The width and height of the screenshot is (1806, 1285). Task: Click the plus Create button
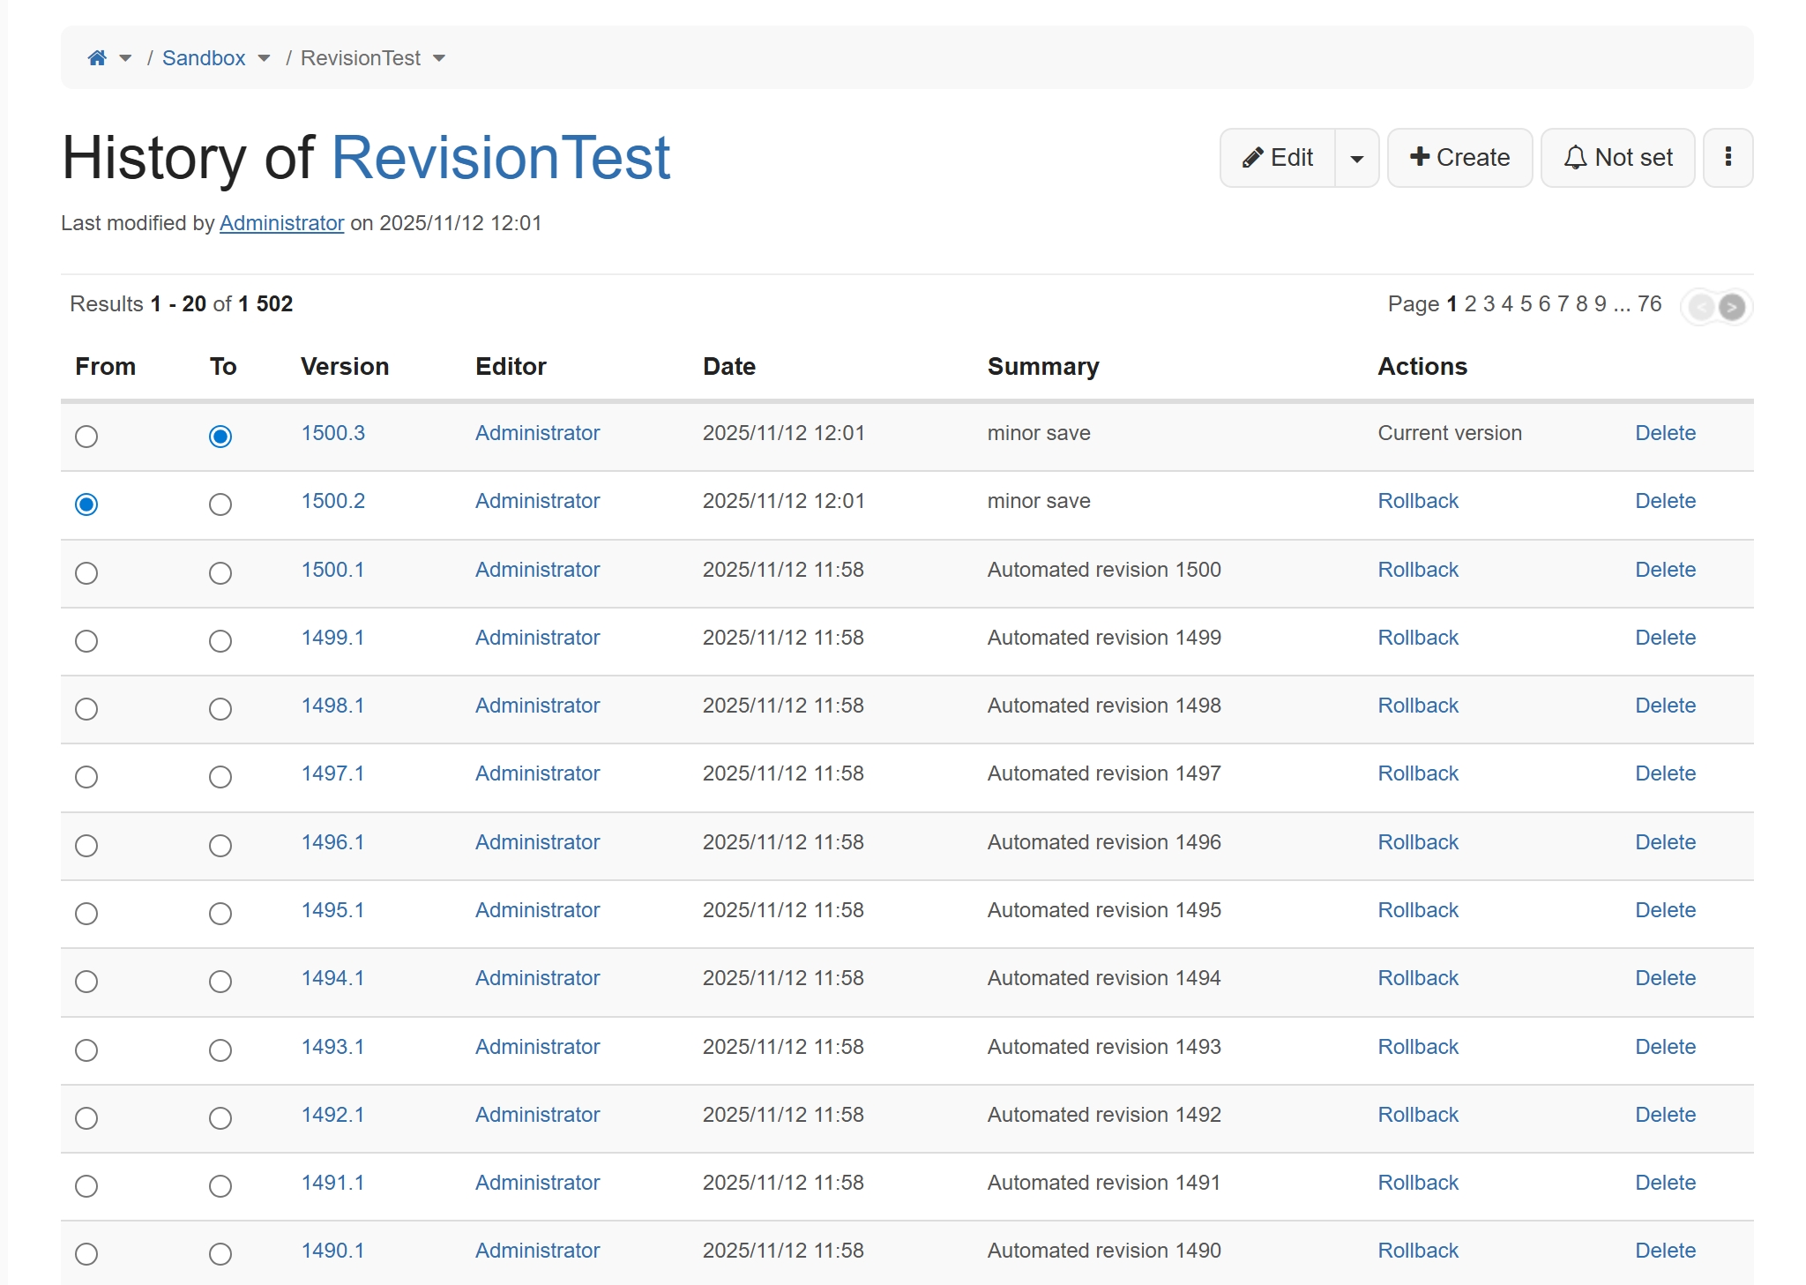tap(1459, 158)
